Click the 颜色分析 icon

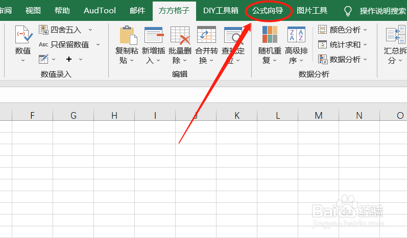(322, 30)
